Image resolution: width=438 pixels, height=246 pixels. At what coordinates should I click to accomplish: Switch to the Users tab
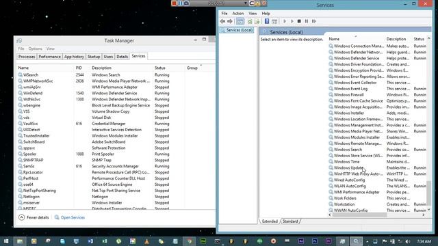pyautogui.click(x=108, y=57)
